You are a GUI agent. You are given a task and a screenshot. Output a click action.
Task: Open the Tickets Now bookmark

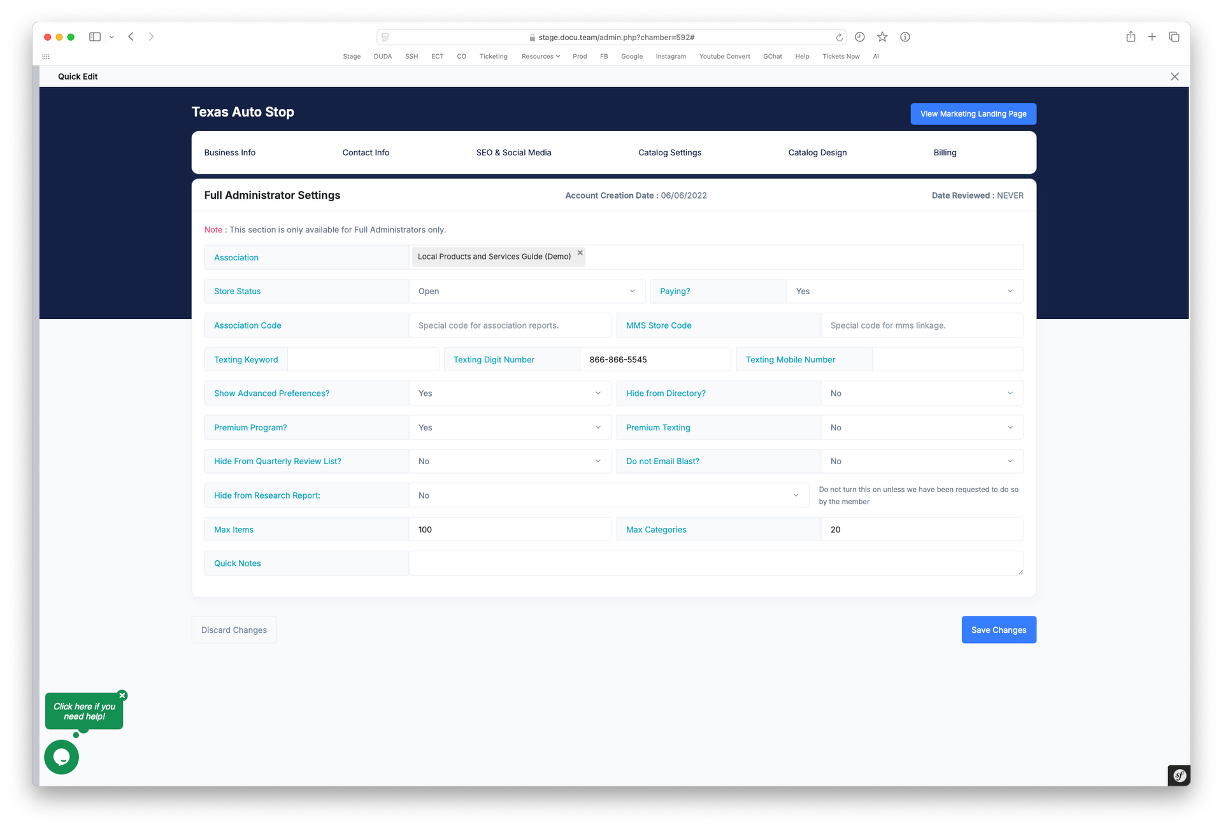(841, 57)
